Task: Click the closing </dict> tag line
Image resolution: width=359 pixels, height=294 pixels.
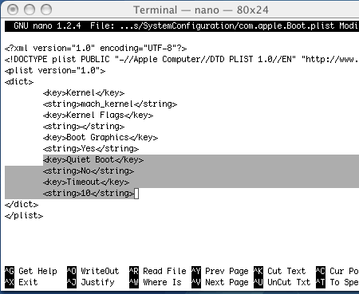Action: pos(22,204)
